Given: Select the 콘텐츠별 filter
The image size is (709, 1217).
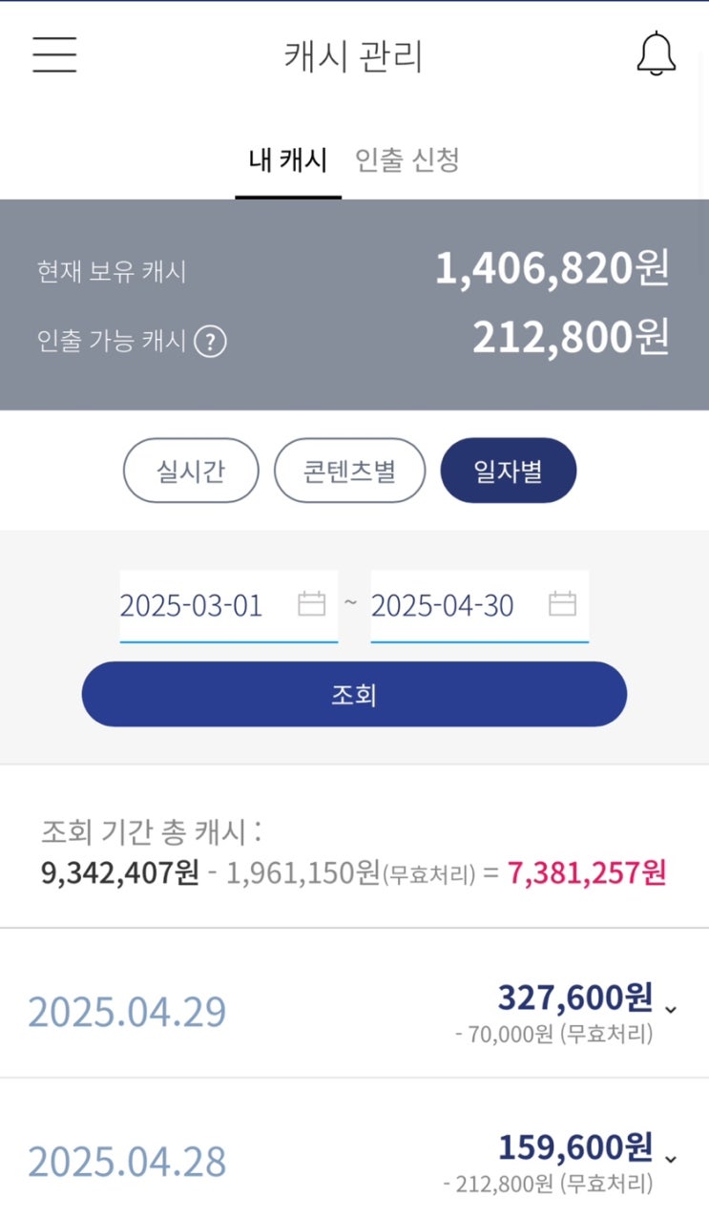Looking at the screenshot, I should coord(349,471).
